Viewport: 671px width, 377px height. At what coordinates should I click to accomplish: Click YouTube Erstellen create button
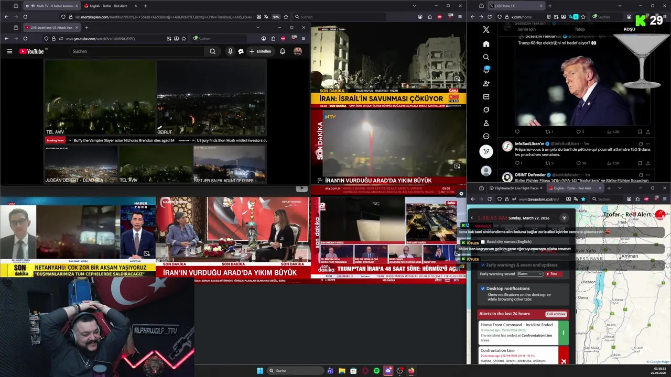tap(260, 51)
